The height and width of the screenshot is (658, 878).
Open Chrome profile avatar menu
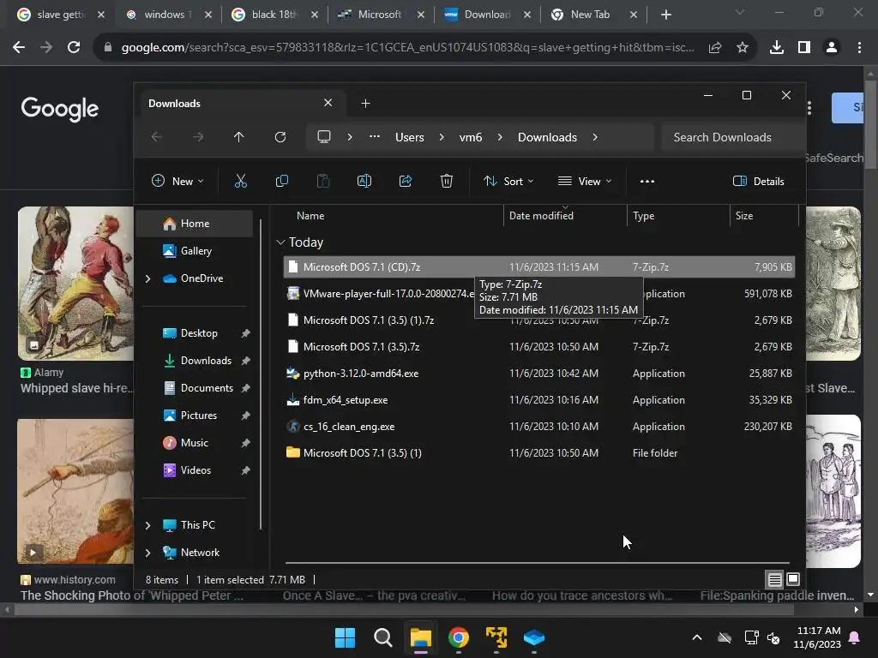(x=832, y=48)
